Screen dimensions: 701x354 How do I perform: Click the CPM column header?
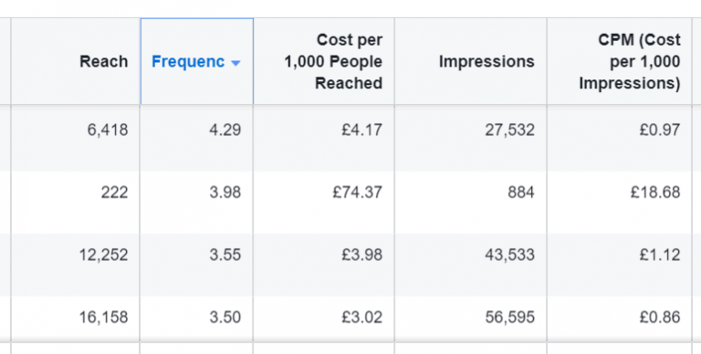click(630, 62)
